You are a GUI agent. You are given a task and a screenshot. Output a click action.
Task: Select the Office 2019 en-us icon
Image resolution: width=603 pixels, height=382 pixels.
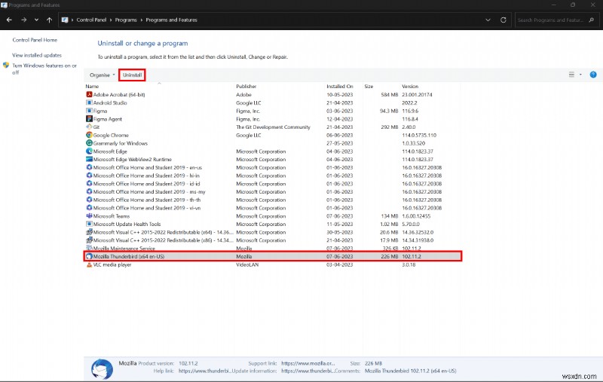(89, 167)
